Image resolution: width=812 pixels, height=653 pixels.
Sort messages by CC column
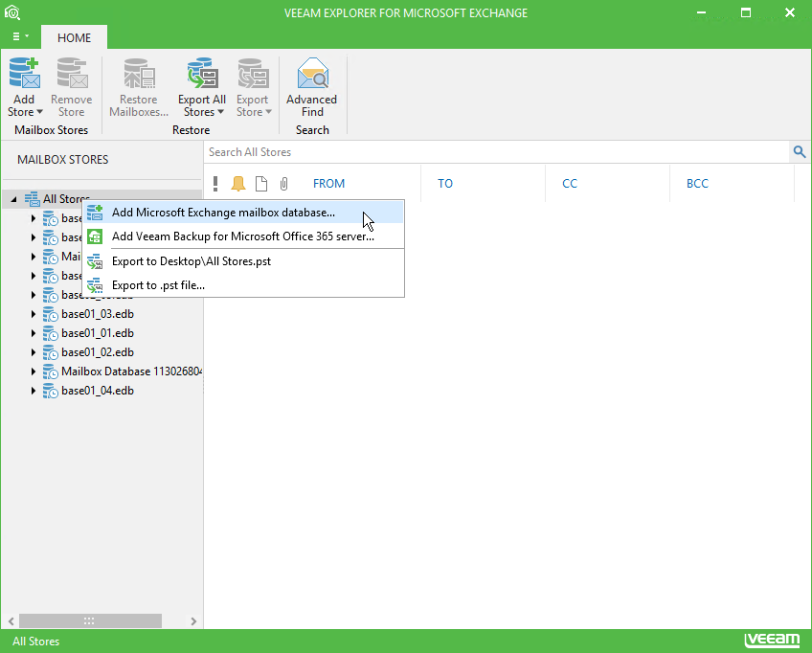570,183
